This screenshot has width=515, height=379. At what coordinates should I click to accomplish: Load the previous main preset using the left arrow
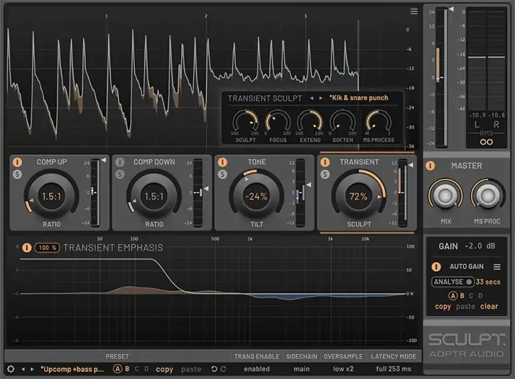point(23,369)
